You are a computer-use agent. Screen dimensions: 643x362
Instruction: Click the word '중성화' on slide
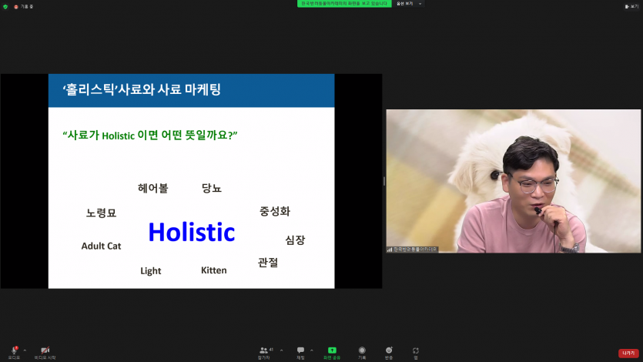tap(275, 211)
